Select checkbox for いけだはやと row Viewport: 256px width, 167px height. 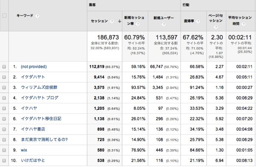click(x=4, y=161)
